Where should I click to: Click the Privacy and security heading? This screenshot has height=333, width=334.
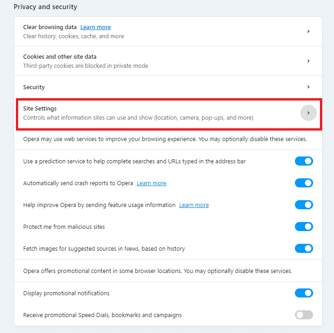click(45, 7)
